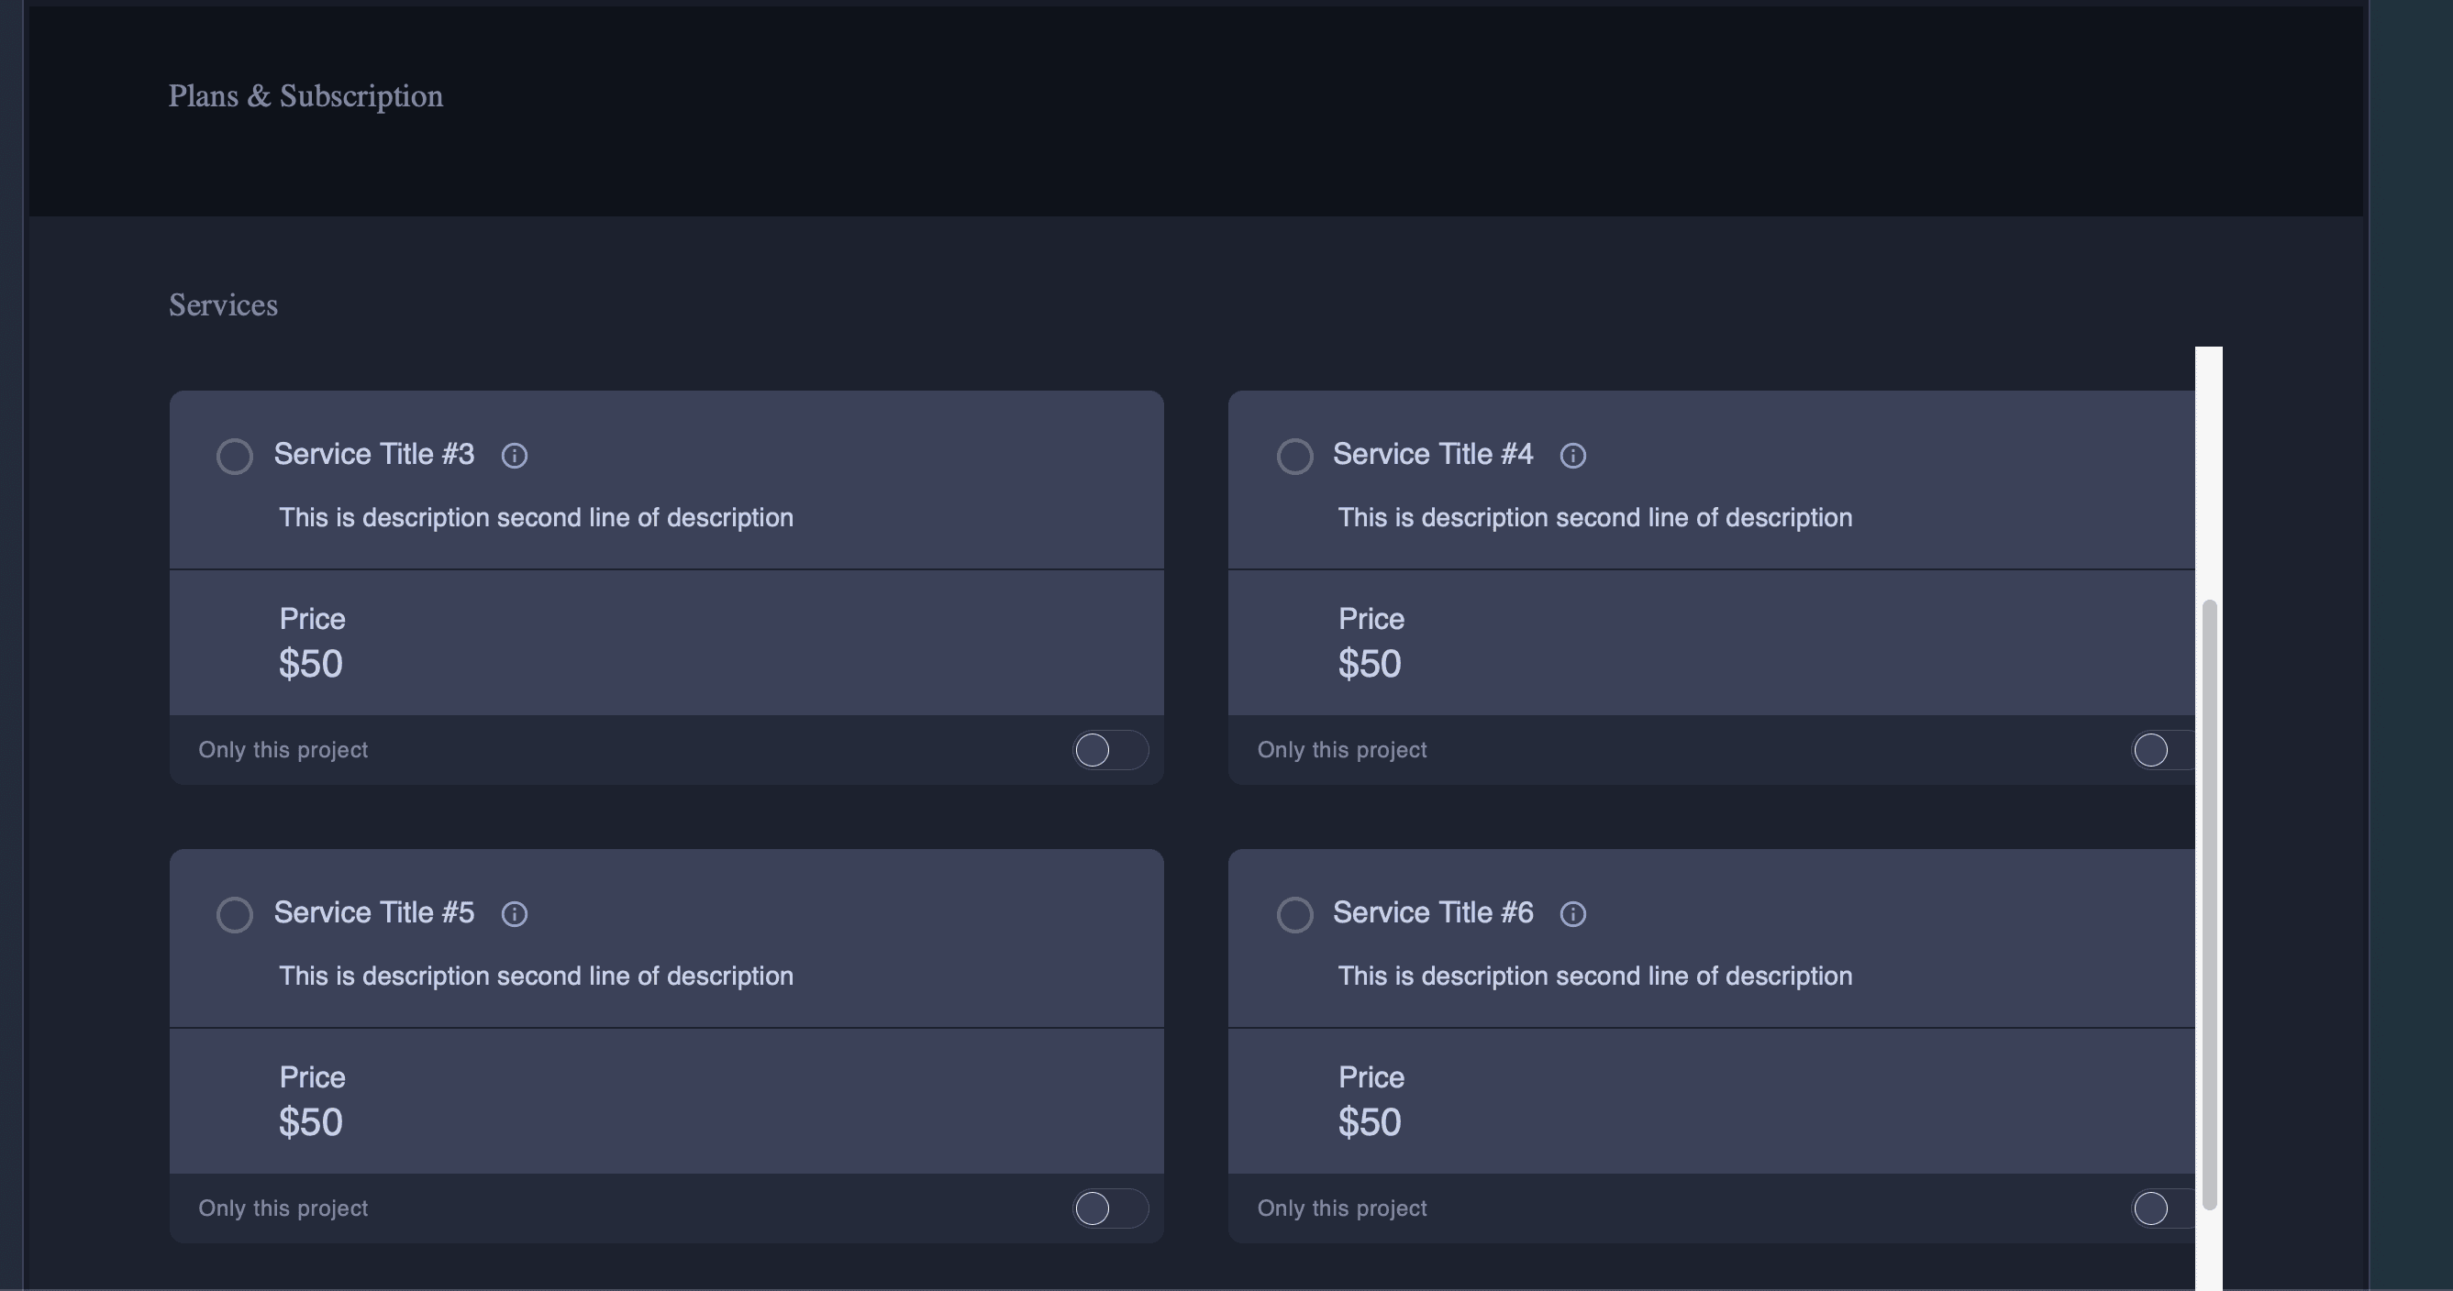This screenshot has height=1291, width=2453.
Task: Click the $50 price in Service #5 card
Action: coord(310,1122)
